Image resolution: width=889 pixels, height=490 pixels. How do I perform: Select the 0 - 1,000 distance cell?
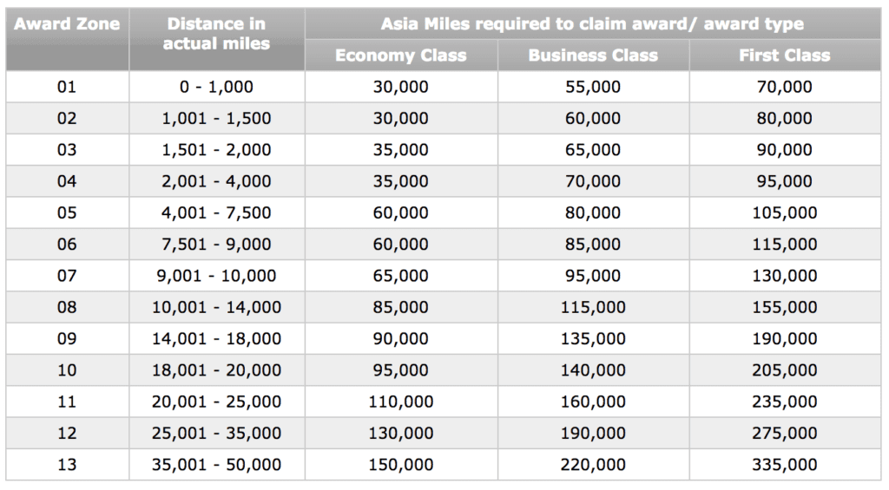coord(216,87)
